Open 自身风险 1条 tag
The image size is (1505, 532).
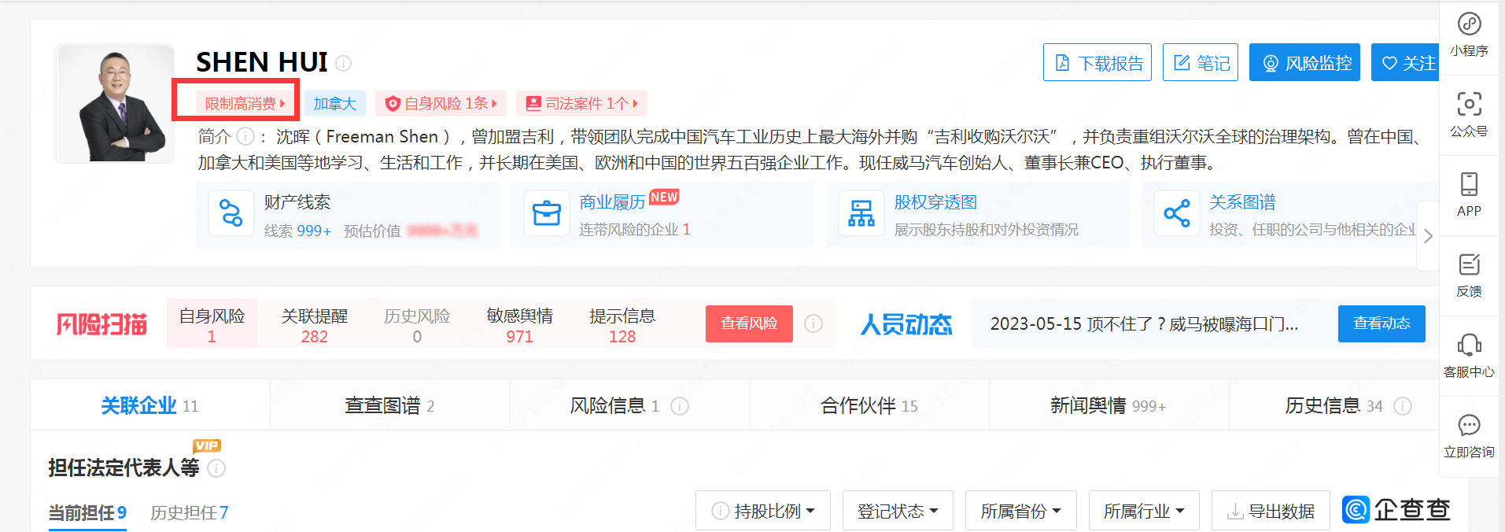(441, 104)
